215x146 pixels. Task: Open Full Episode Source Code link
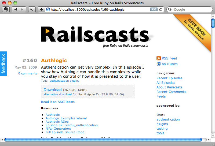point(65,132)
